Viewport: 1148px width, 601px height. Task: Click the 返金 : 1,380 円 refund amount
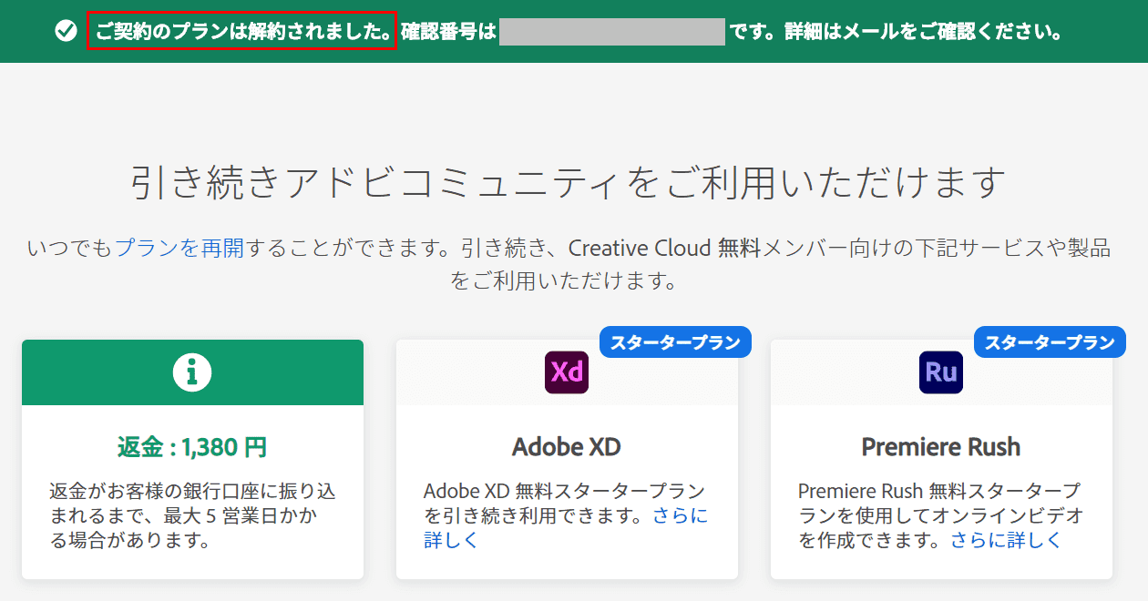coord(192,447)
